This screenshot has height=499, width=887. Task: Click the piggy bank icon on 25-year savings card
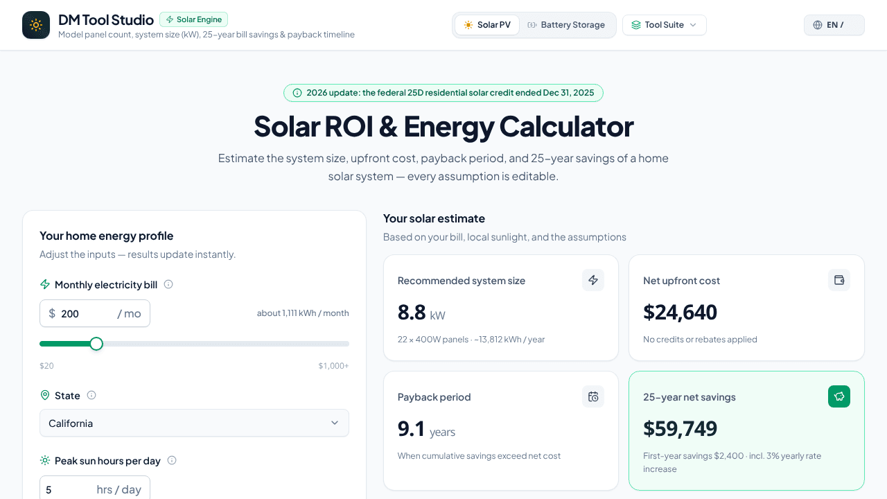coord(839,396)
